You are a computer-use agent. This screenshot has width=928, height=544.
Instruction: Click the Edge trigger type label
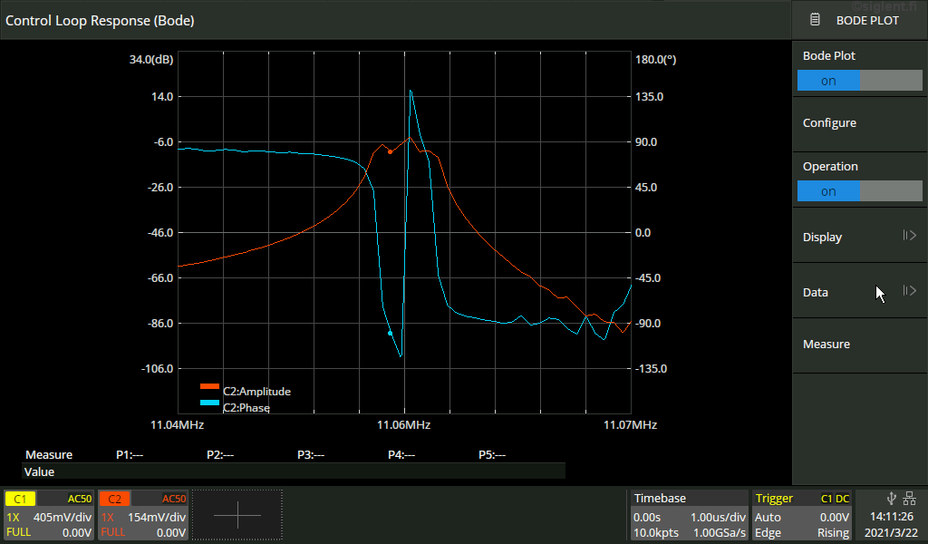(768, 533)
